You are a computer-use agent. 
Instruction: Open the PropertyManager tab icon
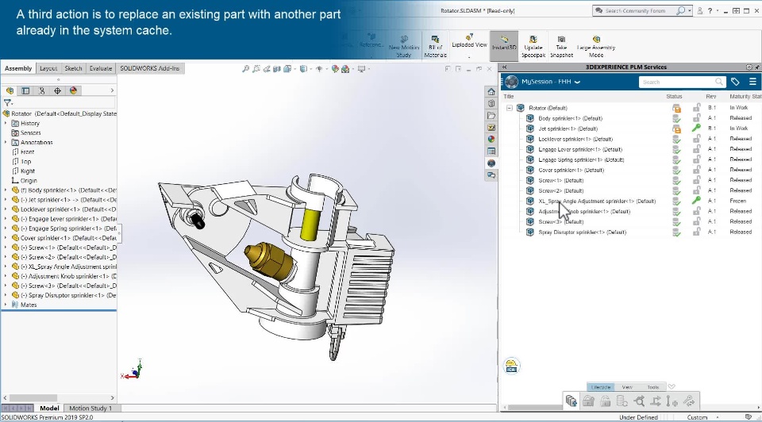pyautogui.click(x=25, y=90)
